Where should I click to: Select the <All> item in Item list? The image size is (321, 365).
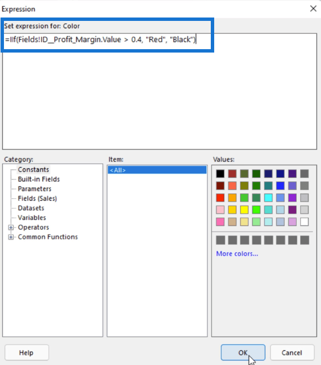[x=157, y=170]
